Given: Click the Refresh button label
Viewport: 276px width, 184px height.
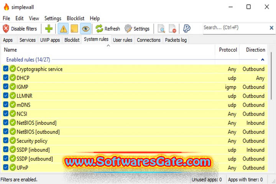Looking at the screenshot, I should coord(112,29).
